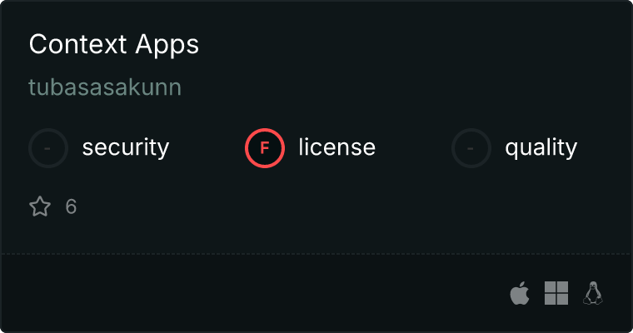Screen dimensions: 633x333
Task: Select the security label text
Action: pyautogui.click(x=126, y=147)
